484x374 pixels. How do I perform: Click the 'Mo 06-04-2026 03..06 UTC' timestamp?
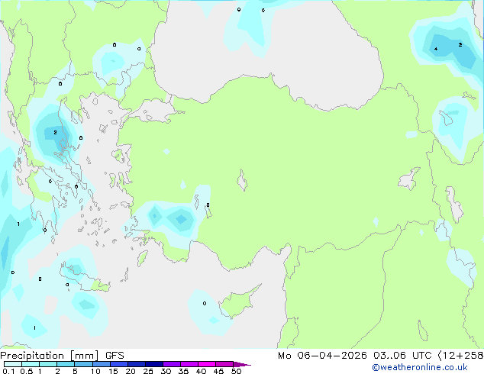tap(354, 356)
